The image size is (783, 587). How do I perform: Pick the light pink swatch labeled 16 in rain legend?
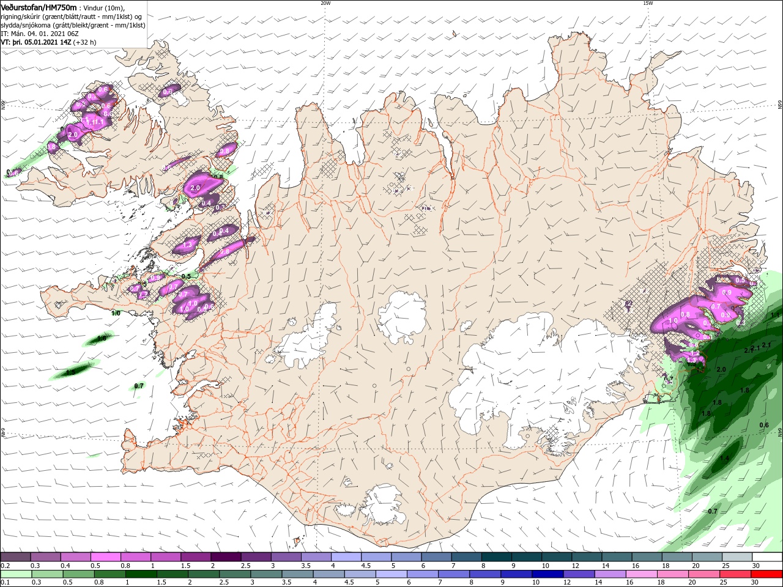tap(640, 574)
